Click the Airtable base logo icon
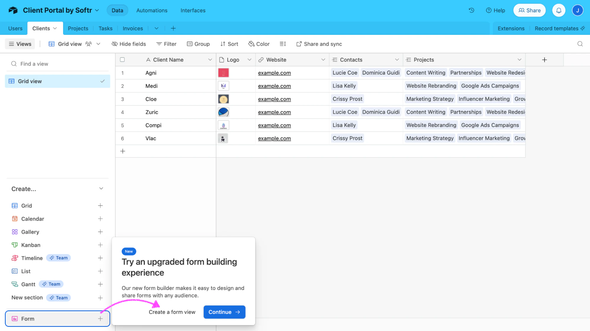 click(13, 10)
